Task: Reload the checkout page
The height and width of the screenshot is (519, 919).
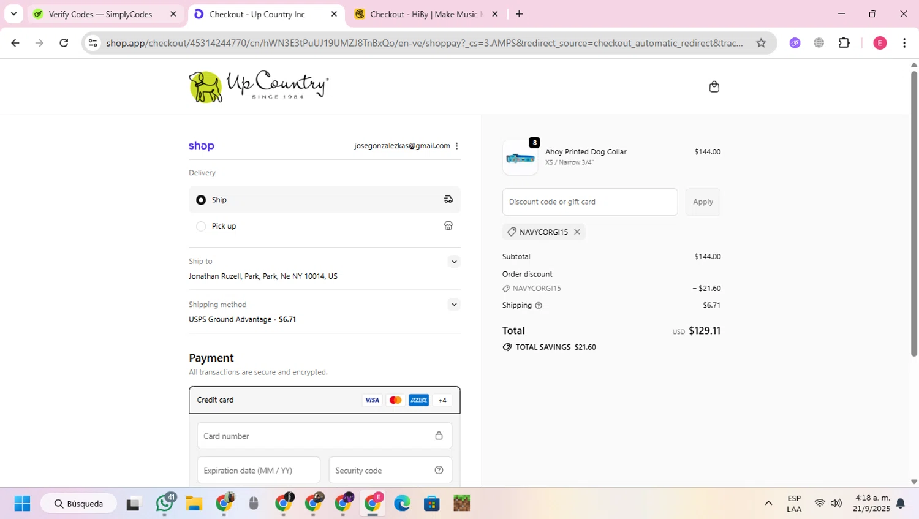Action: pyautogui.click(x=64, y=43)
